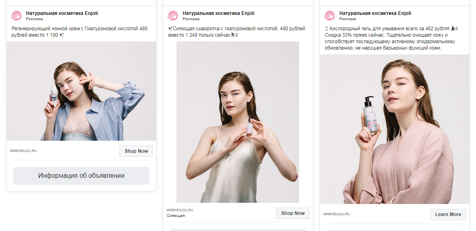Click the Enjoli avatar on the night cream ad

pos(16,16)
